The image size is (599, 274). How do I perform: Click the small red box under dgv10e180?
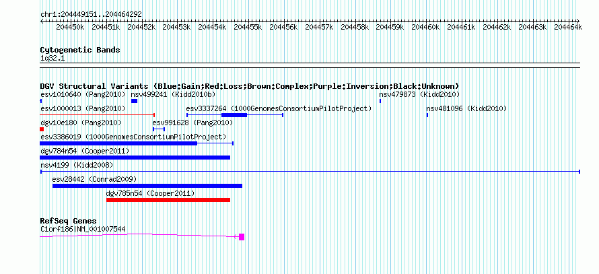click(42, 129)
